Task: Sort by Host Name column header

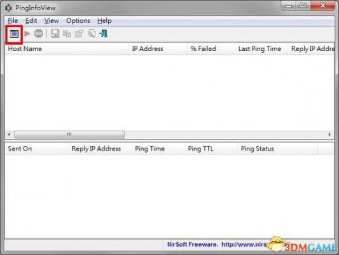Action: [67, 48]
